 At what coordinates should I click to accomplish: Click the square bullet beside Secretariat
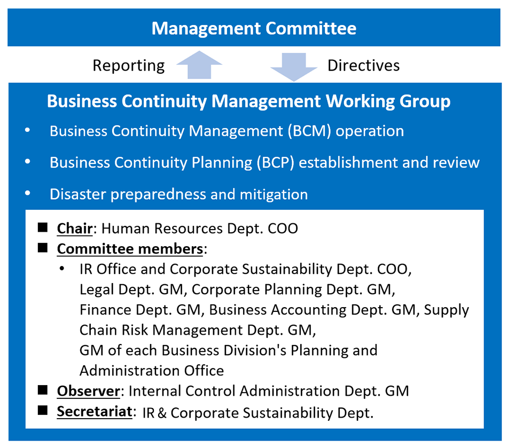point(43,411)
